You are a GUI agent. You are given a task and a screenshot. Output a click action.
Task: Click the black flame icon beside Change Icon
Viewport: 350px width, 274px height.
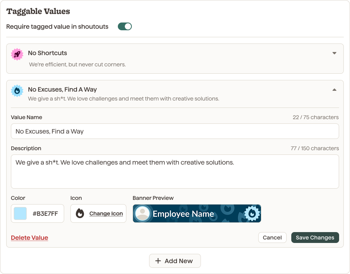click(80, 213)
